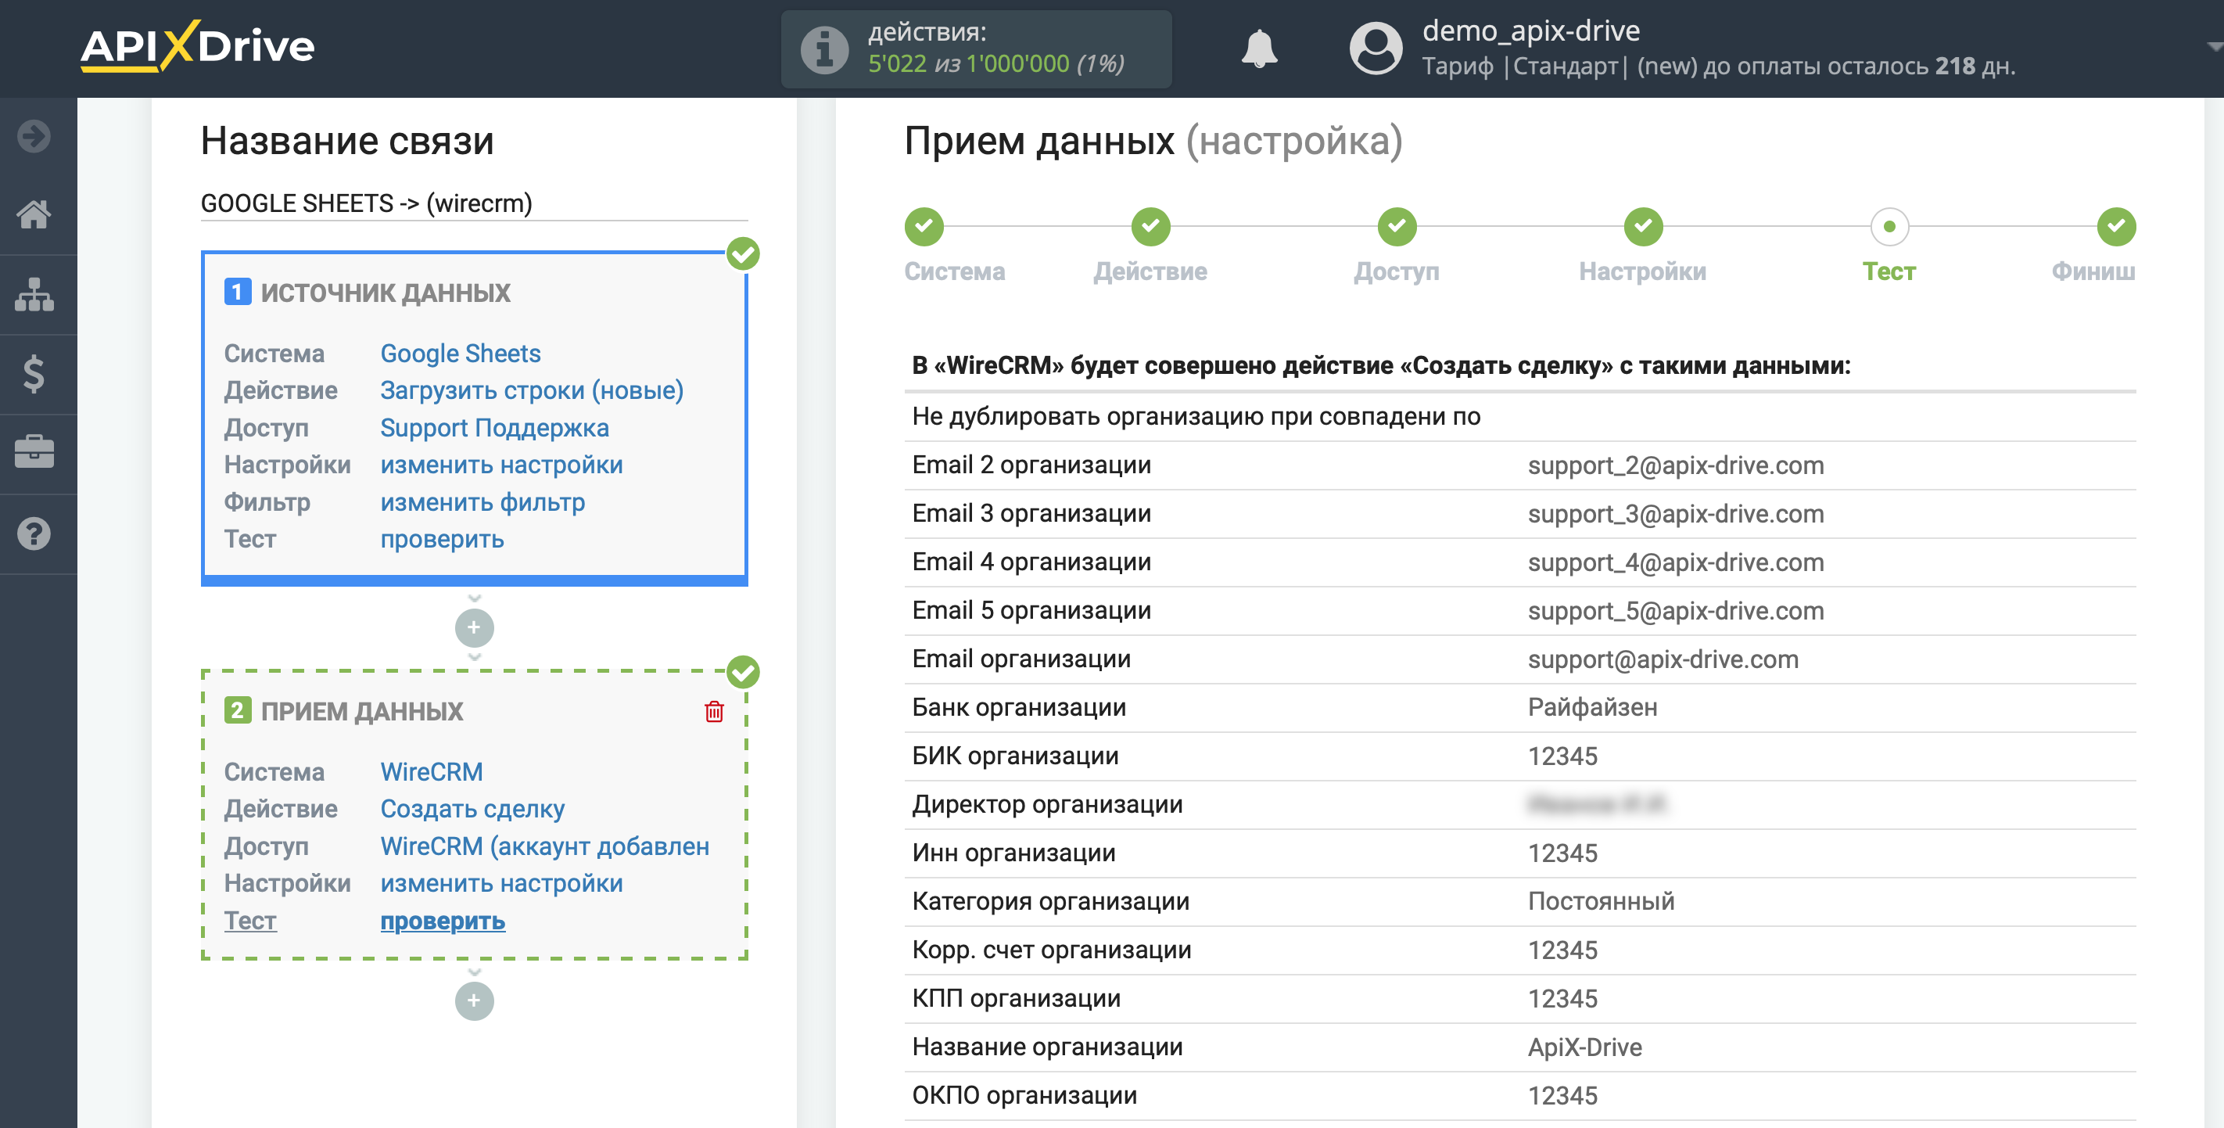Open the Google Sheets system link

click(x=460, y=354)
